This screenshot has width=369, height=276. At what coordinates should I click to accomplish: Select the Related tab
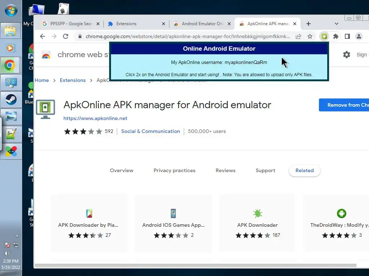304,170
